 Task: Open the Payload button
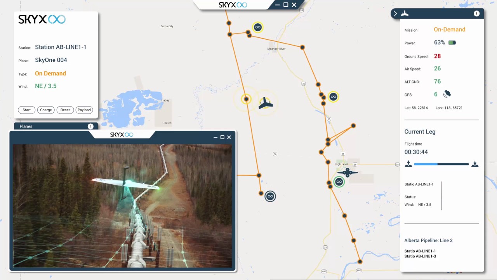coord(84,110)
